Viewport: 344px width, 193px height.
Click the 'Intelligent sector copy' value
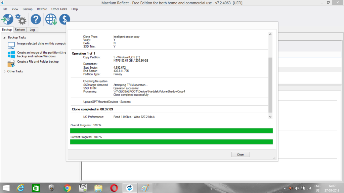[x=126, y=37]
